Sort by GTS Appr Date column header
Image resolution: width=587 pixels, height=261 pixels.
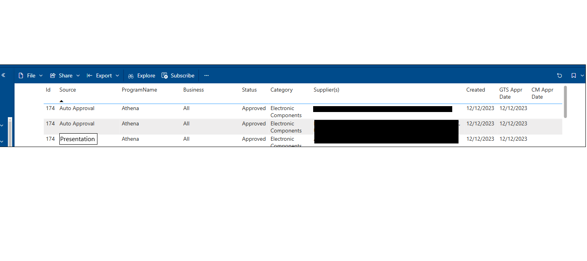(x=511, y=93)
